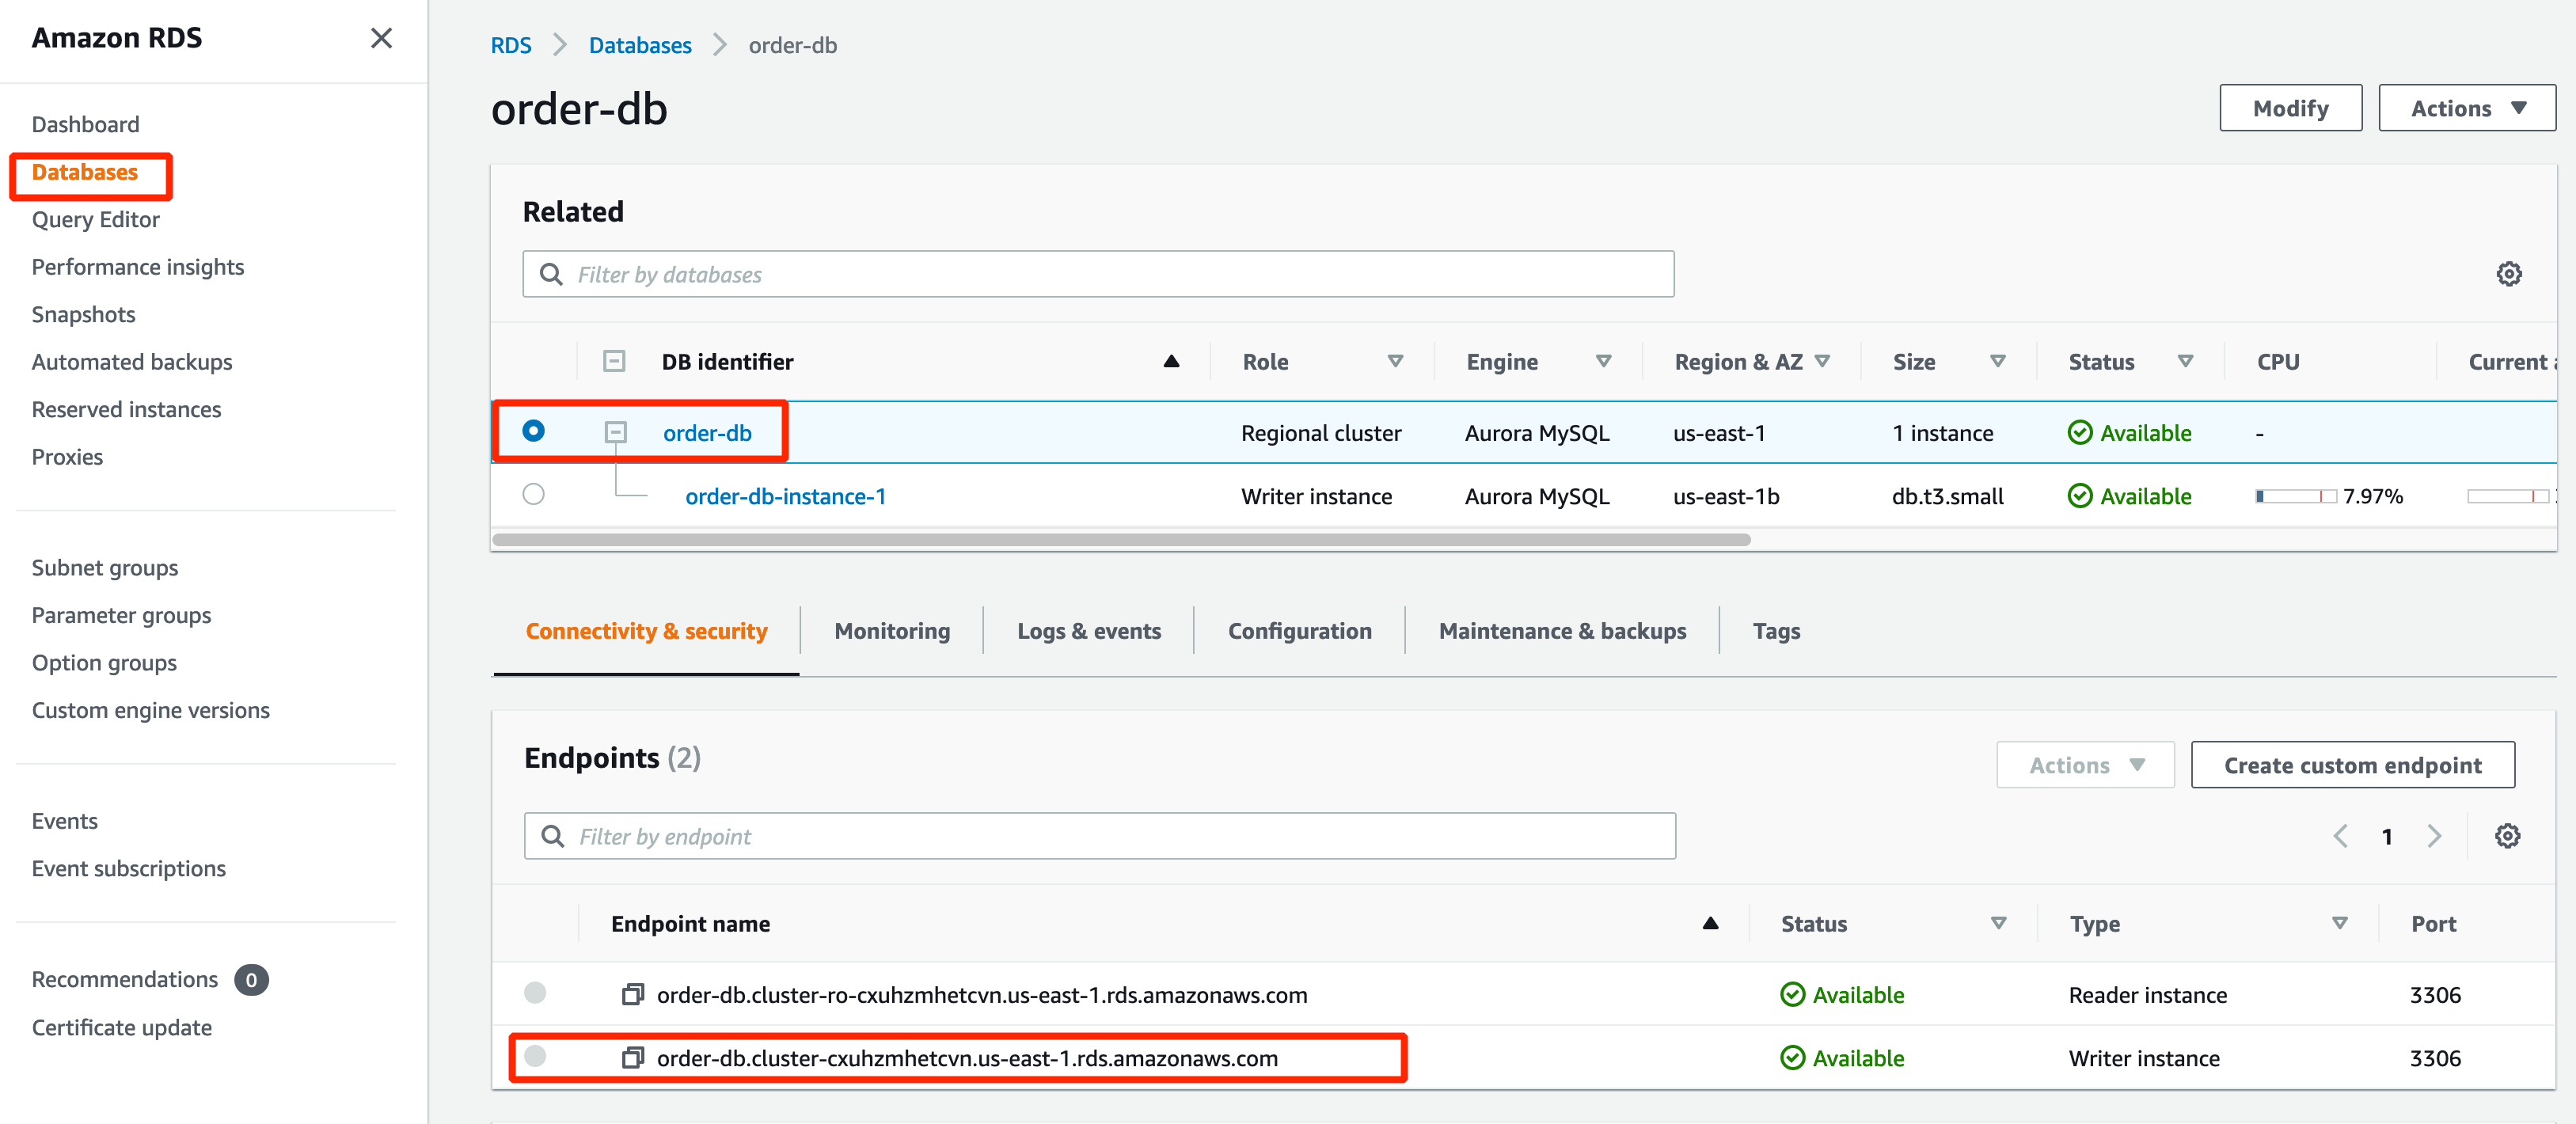Open Databases breadcrumb link
This screenshot has width=2576, height=1124.
(x=639, y=45)
